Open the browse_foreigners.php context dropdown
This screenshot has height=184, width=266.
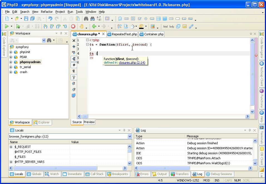click(x=130, y=136)
